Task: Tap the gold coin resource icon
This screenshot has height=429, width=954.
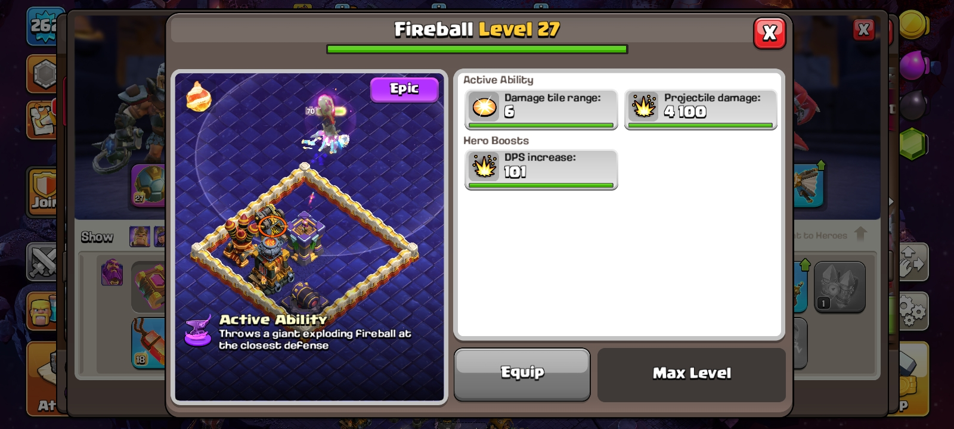Action: click(x=912, y=25)
